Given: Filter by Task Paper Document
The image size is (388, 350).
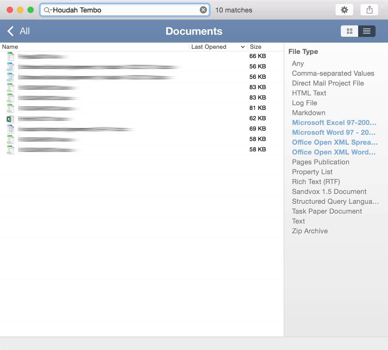Looking at the screenshot, I should click(x=327, y=211).
